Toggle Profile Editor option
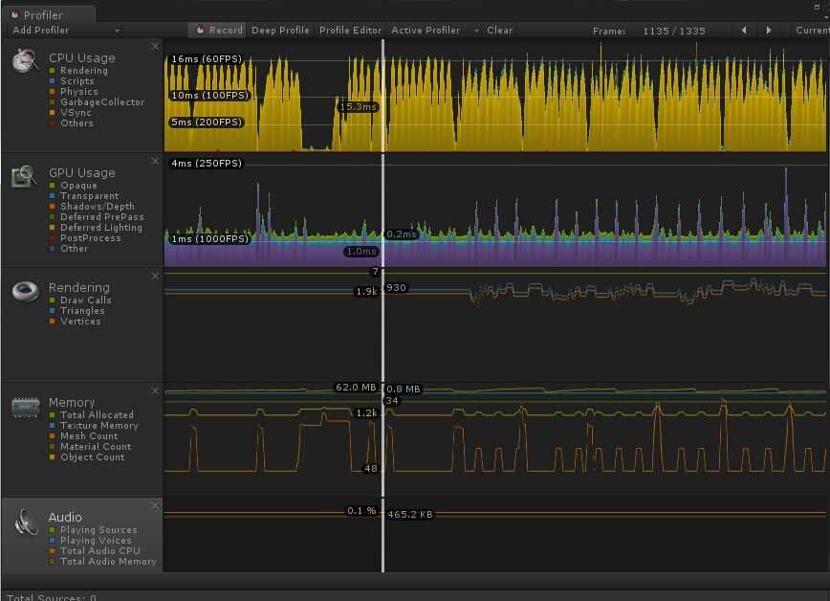The image size is (830, 601). pos(350,31)
